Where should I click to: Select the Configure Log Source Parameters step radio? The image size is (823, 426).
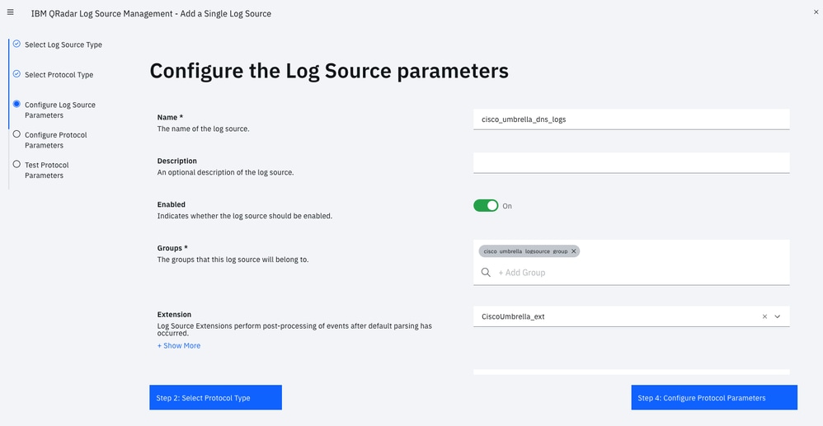(16, 105)
